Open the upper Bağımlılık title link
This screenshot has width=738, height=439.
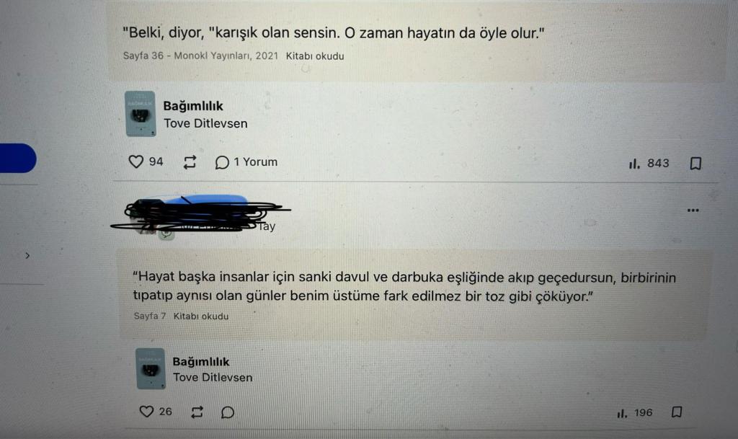(193, 106)
